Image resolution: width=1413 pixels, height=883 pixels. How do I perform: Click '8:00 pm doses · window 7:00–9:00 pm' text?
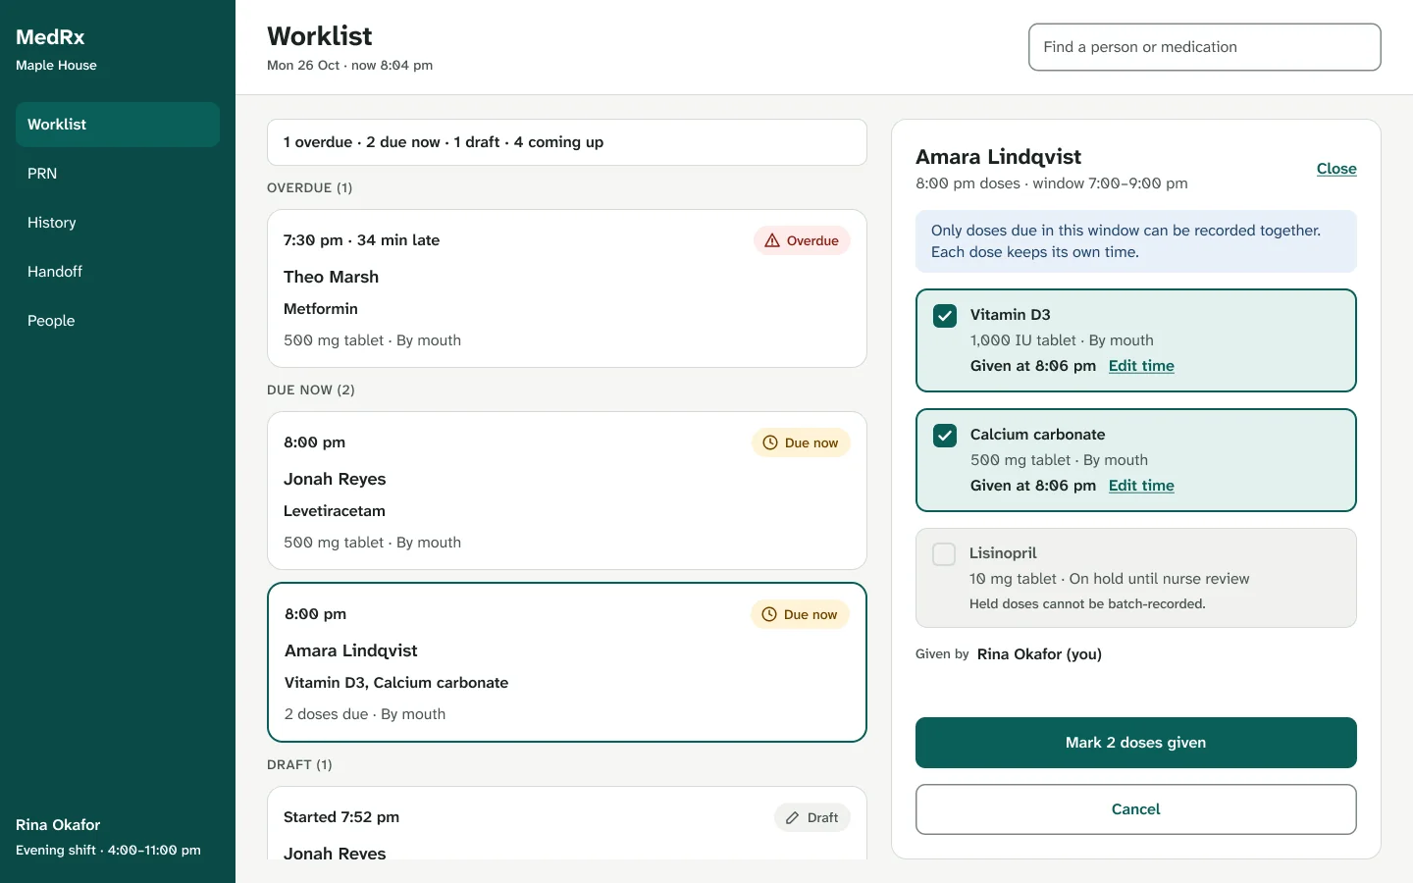tap(1052, 183)
